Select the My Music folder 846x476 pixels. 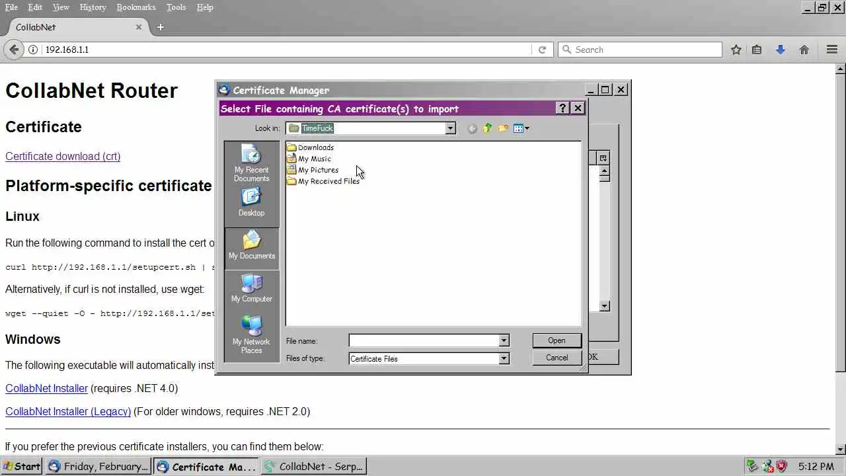coord(309,159)
